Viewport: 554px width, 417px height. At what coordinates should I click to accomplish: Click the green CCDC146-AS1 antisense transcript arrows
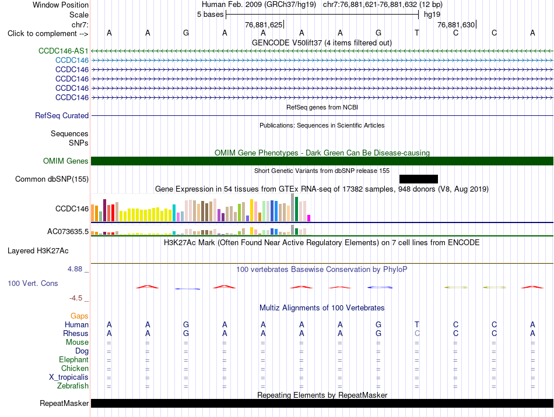tap(322, 51)
